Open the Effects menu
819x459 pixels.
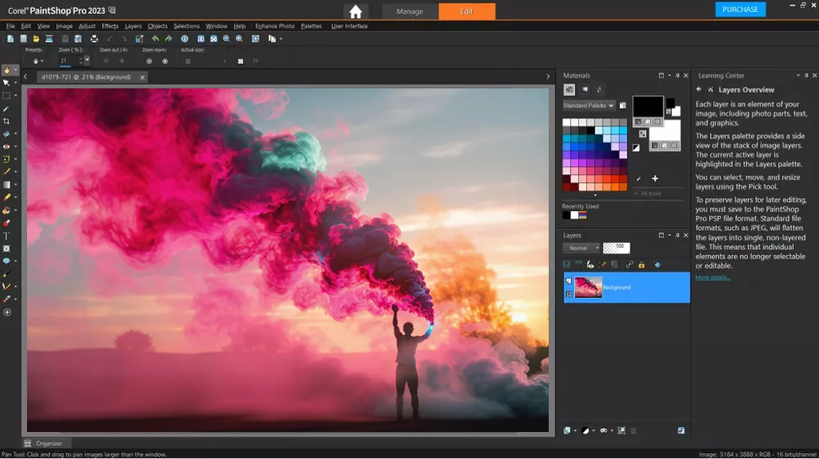coord(110,26)
